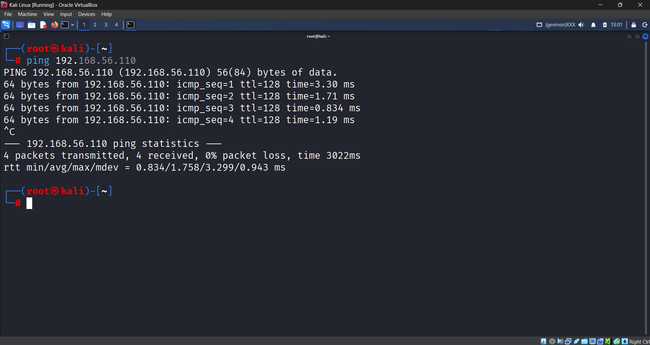This screenshot has height=345, width=650.
Task: Click the mouse integration status icon
Action: click(x=617, y=341)
